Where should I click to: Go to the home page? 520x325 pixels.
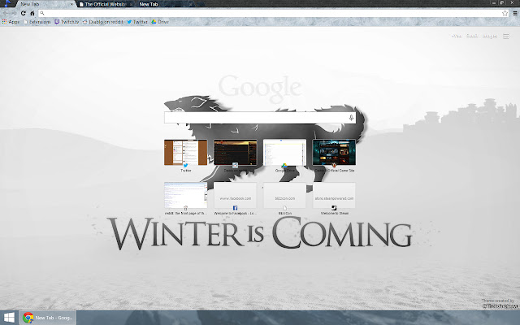pyautogui.click(x=32, y=13)
